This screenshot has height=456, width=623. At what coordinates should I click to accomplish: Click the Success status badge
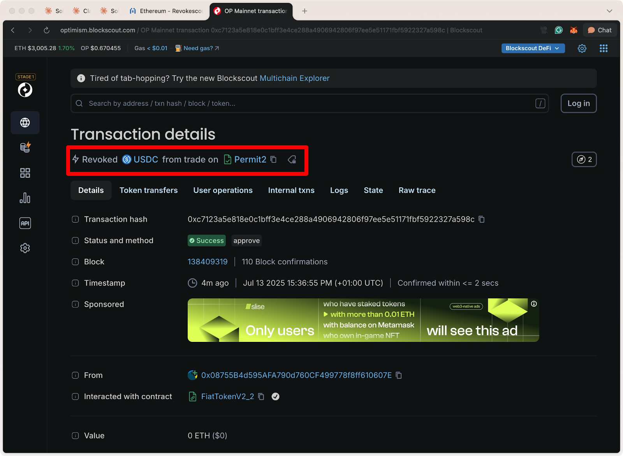click(x=207, y=241)
